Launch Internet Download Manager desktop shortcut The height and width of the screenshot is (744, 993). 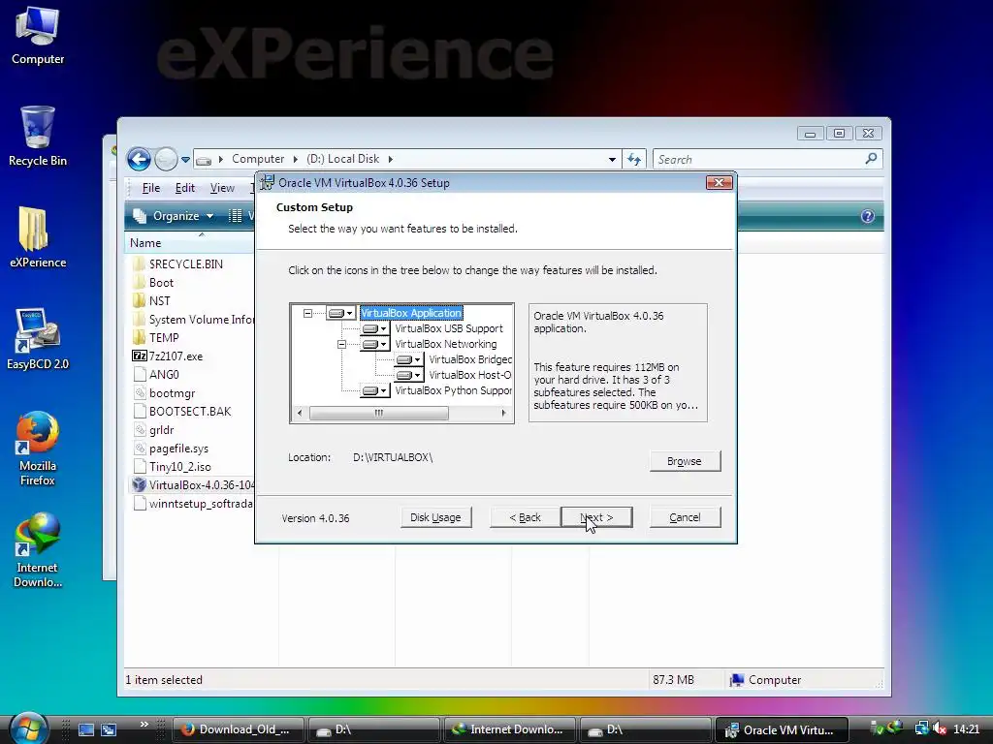[x=38, y=550]
